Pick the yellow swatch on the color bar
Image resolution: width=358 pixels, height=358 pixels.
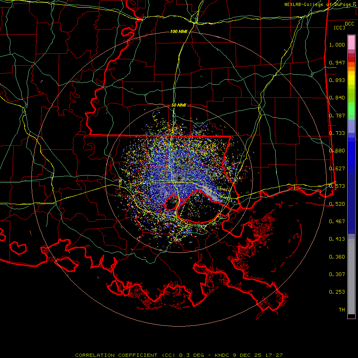351,78
